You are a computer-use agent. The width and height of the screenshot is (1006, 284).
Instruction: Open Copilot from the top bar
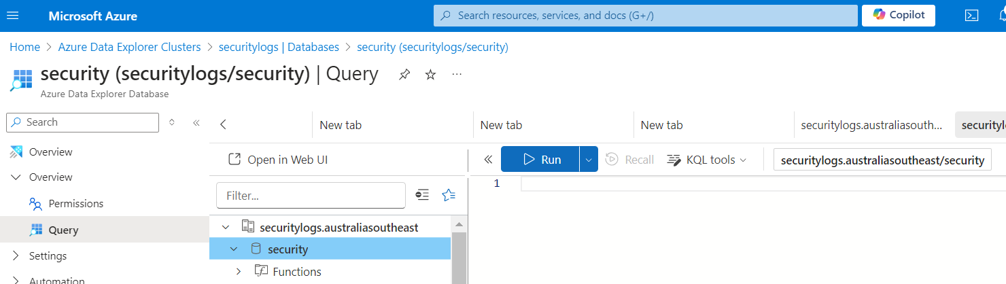click(x=898, y=15)
